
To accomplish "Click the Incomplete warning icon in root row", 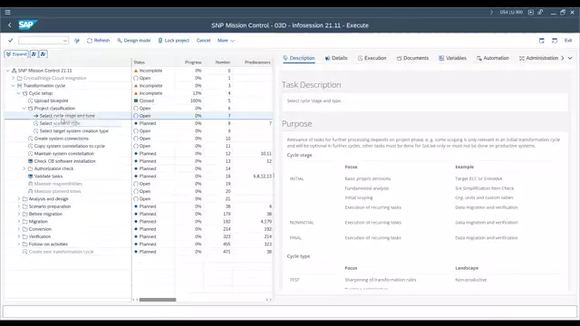I will coord(136,71).
